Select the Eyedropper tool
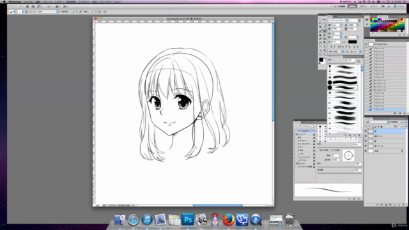This screenshot has height=230, width=409. click(x=325, y=27)
